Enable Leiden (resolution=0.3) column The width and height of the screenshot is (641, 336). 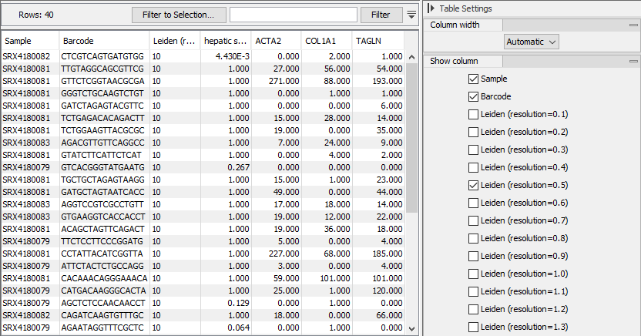point(473,150)
